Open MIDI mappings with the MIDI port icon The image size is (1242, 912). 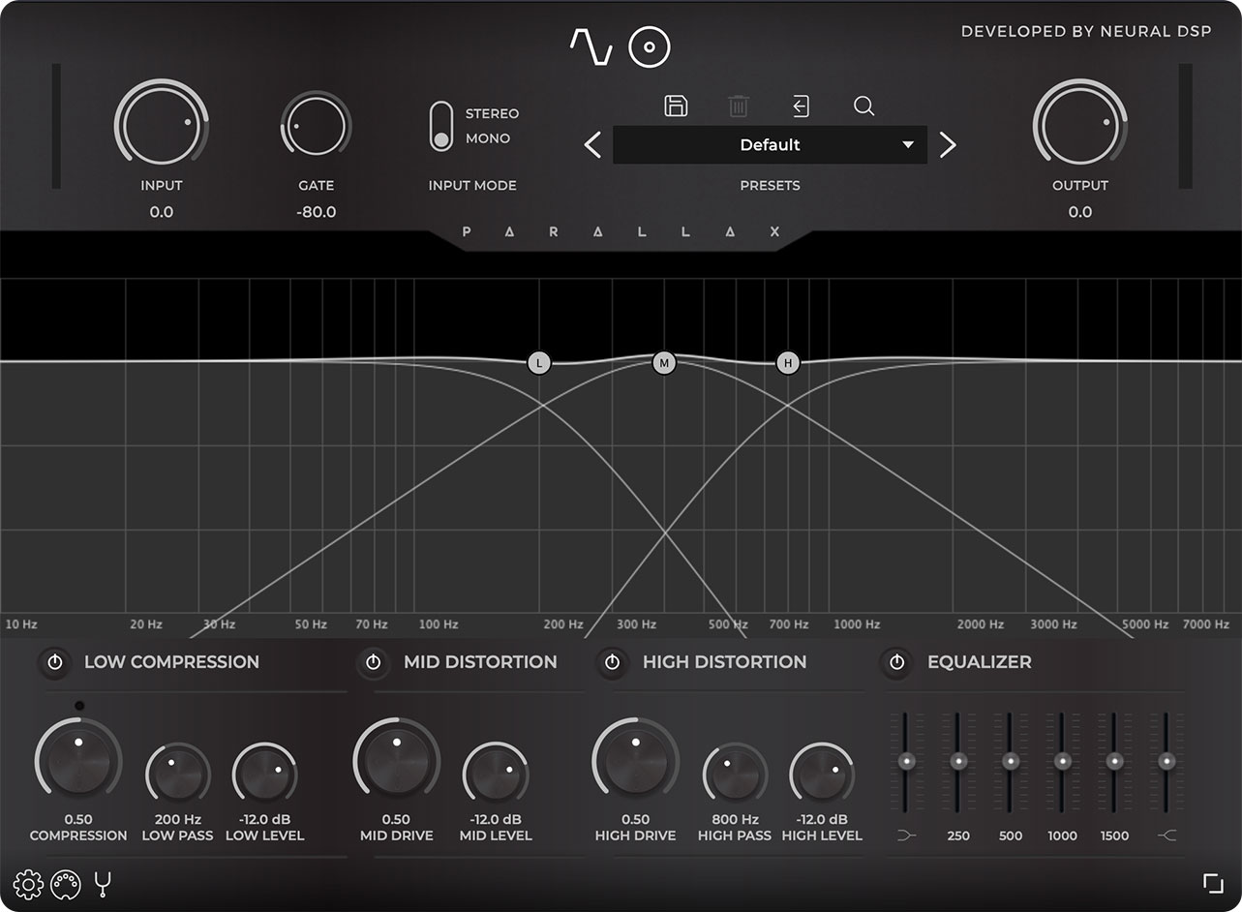[65, 884]
